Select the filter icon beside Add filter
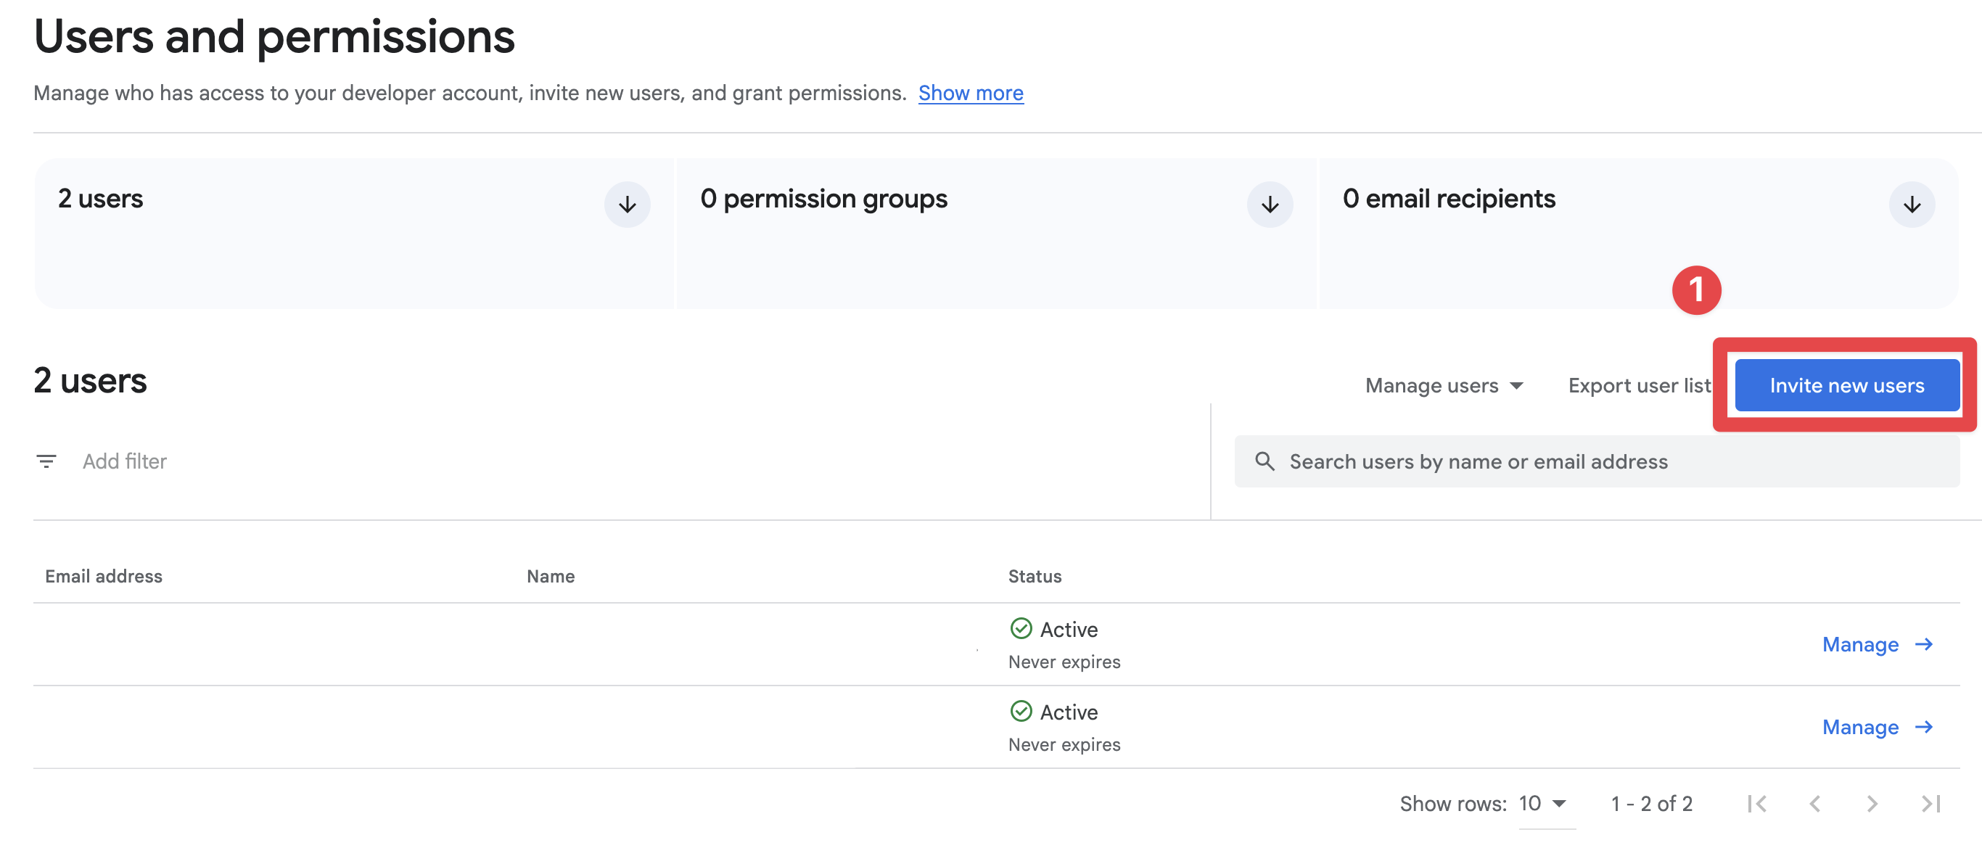The image size is (1982, 856). [46, 461]
